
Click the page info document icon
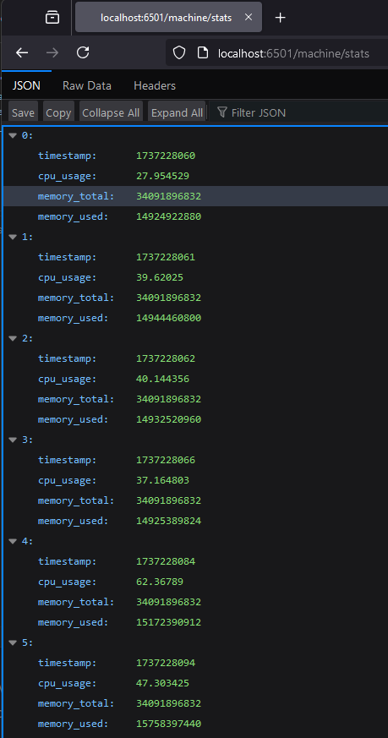[203, 53]
